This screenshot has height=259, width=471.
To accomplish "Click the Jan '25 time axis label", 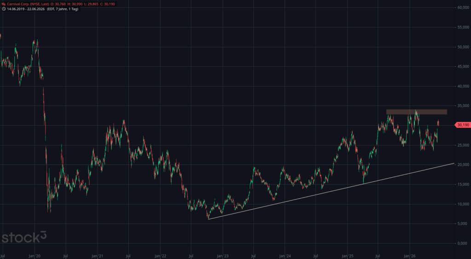I will [348, 256].
